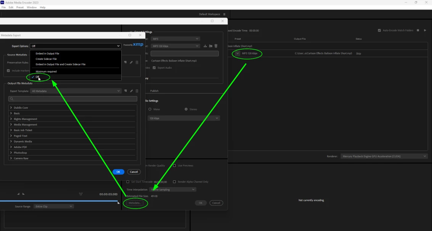Click the Metadata... button in Export Settings
The image size is (432, 231).
tap(135, 203)
